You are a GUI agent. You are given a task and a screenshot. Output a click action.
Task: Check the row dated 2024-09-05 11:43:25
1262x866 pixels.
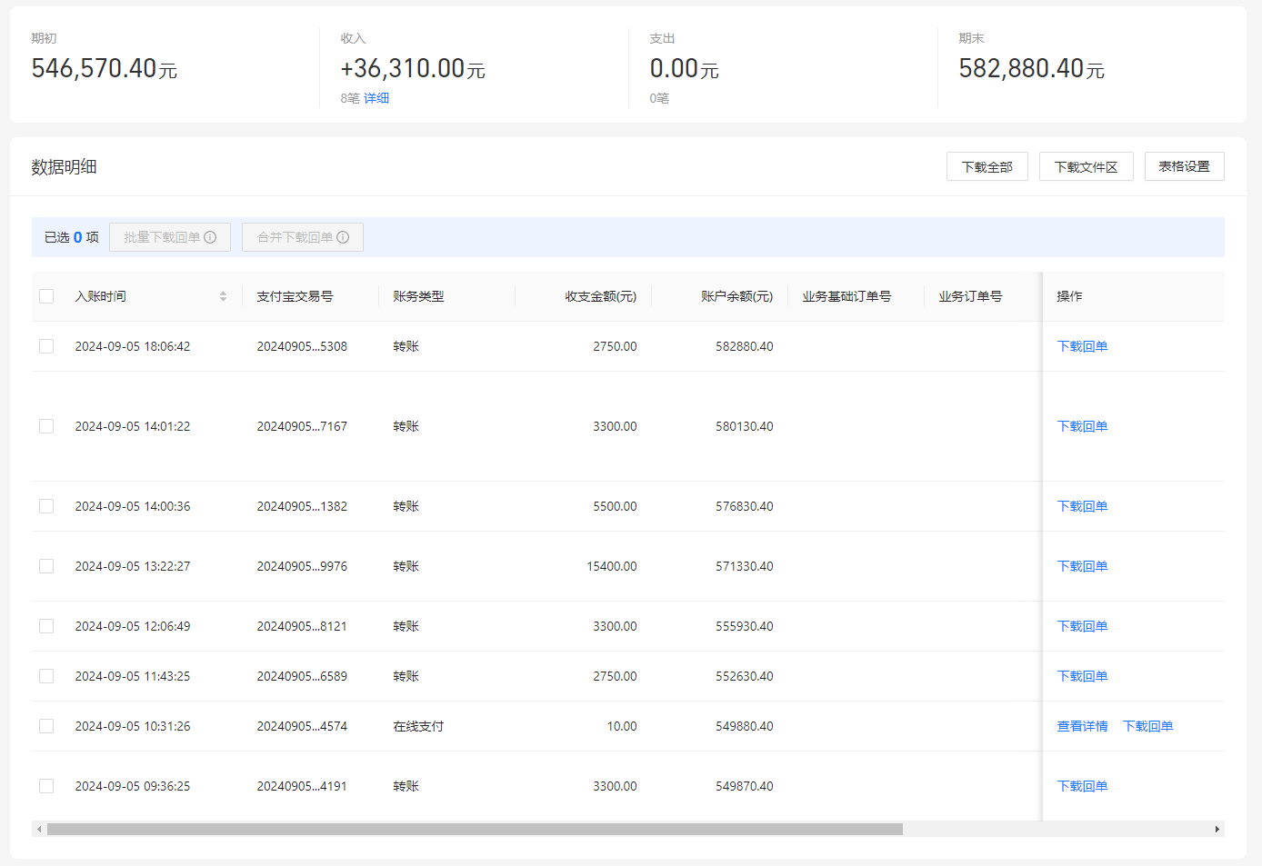click(x=46, y=676)
